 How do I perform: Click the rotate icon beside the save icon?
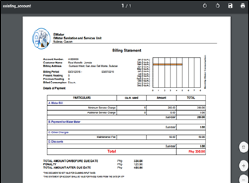coord(218,6)
